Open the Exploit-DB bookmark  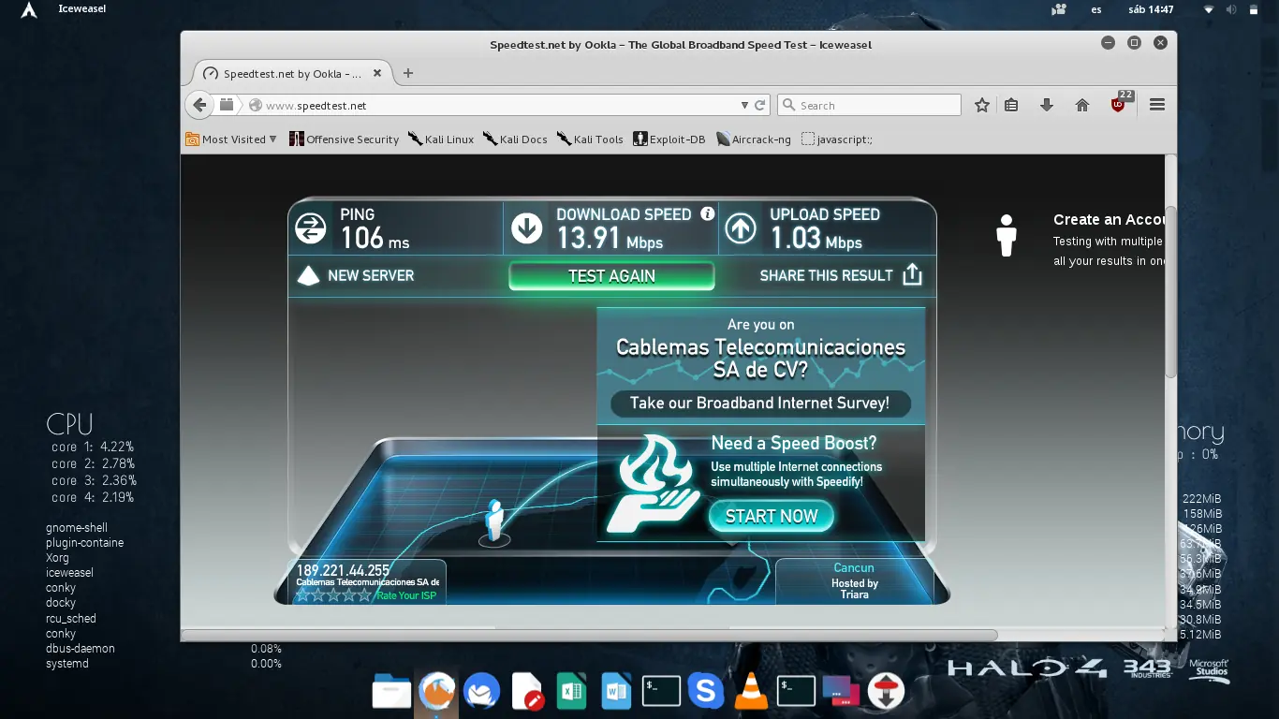point(669,139)
